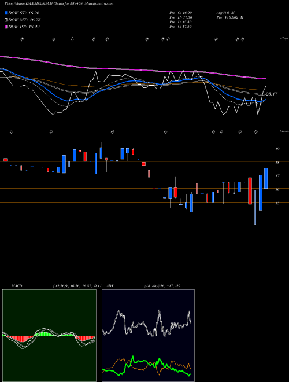This screenshot has width=289, height=382.
Task: Select the 'DOW ST: 16.26' legend text
Action: coord(24,13)
